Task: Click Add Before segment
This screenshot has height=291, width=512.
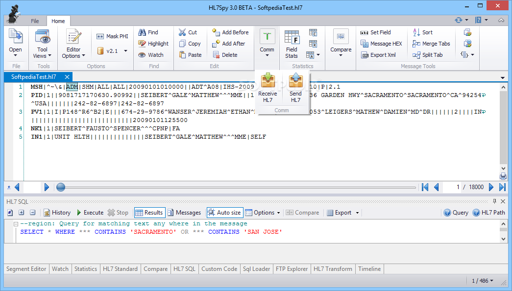Action: [230, 32]
